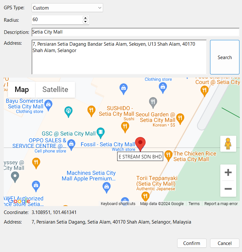242x252 pixels.
Task: Select the GSC cinema pin
Action: tap(101, 133)
